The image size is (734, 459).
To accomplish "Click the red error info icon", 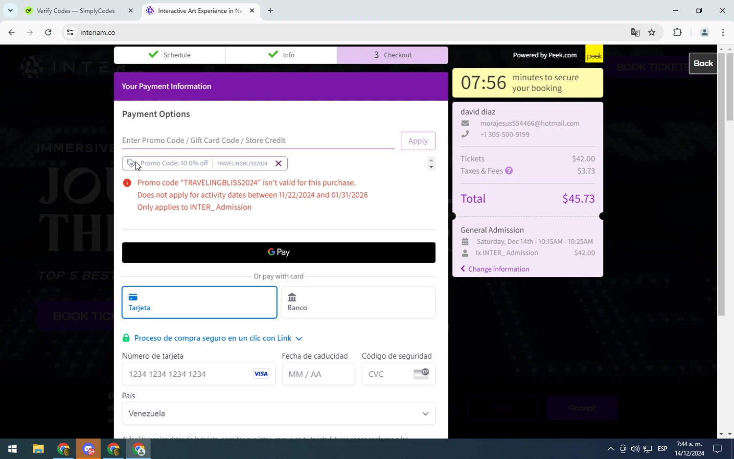I will tap(127, 183).
